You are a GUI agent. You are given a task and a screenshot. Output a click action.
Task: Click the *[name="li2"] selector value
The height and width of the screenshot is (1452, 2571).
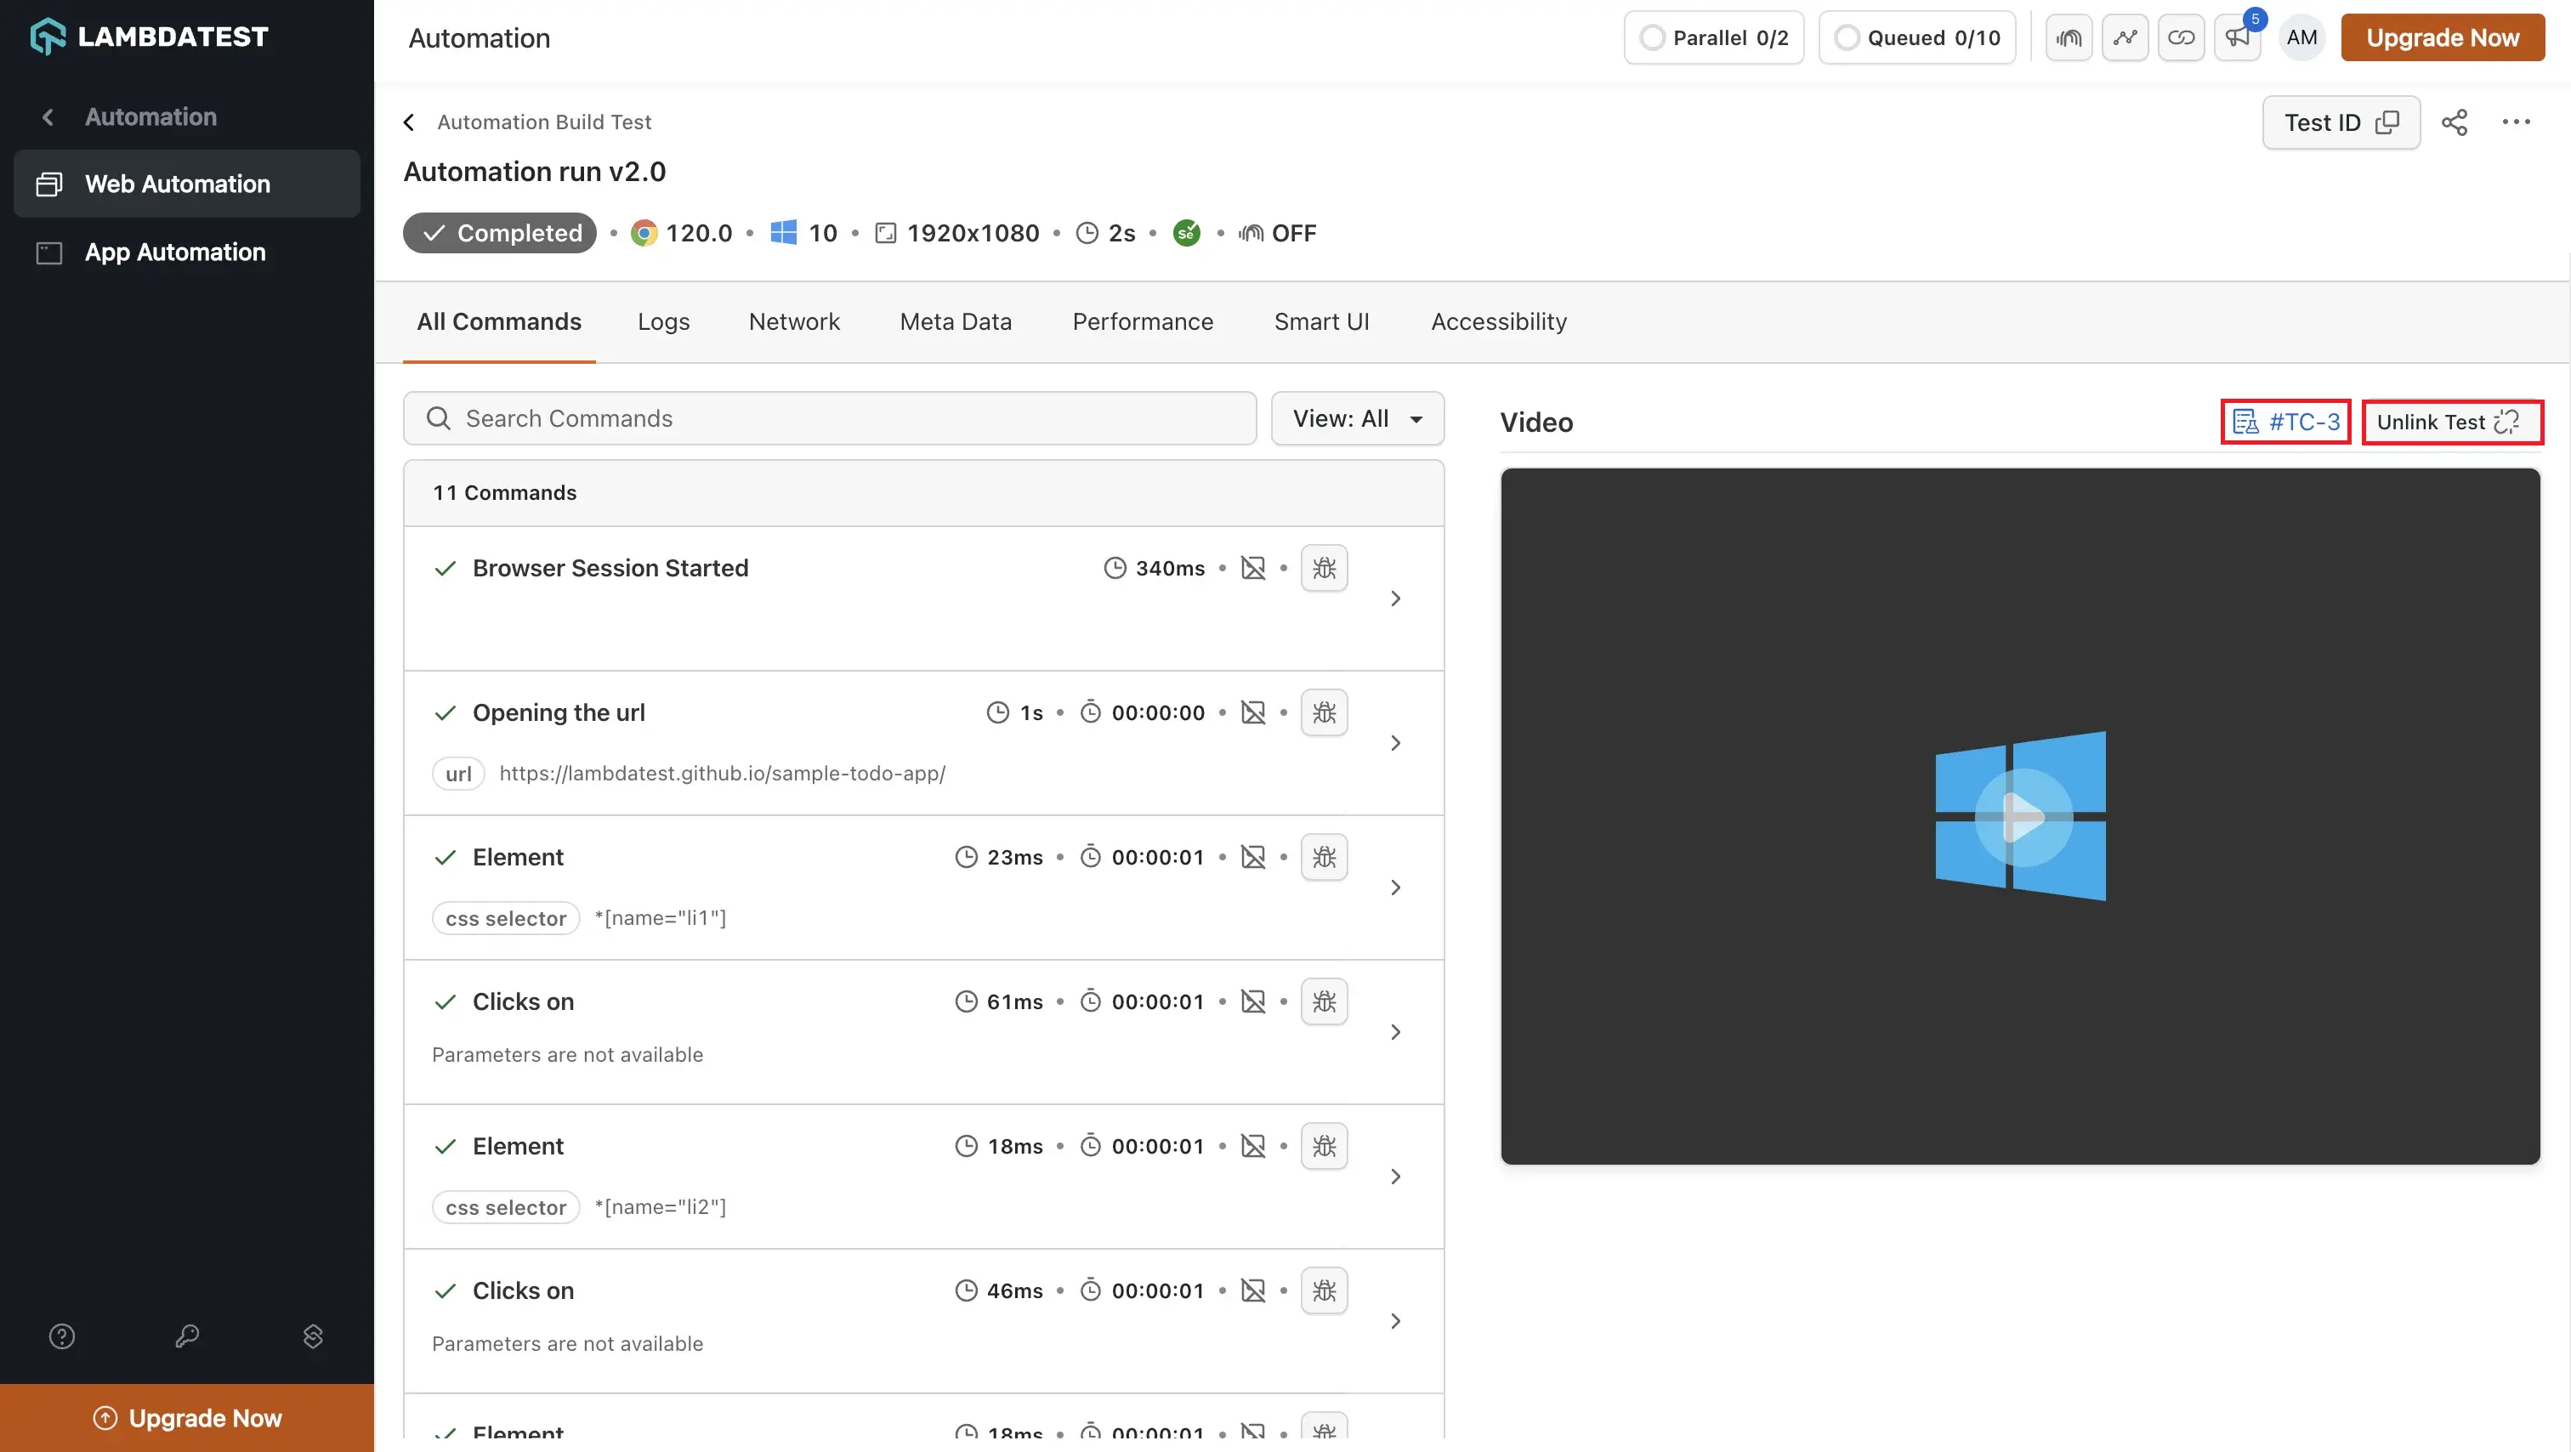pos(660,1207)
